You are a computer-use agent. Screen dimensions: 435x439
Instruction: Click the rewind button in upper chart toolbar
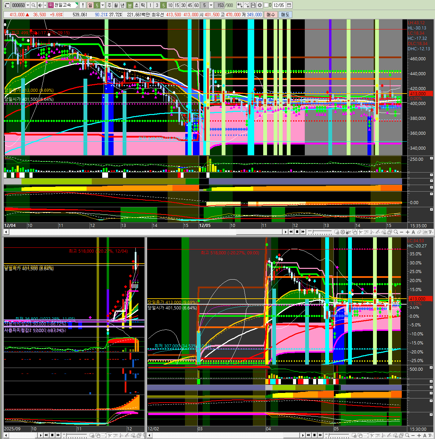[291, 232]
